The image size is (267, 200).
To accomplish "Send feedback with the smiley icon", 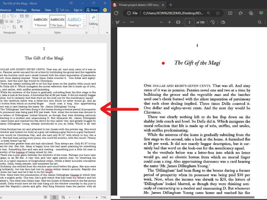I will 105,10.
